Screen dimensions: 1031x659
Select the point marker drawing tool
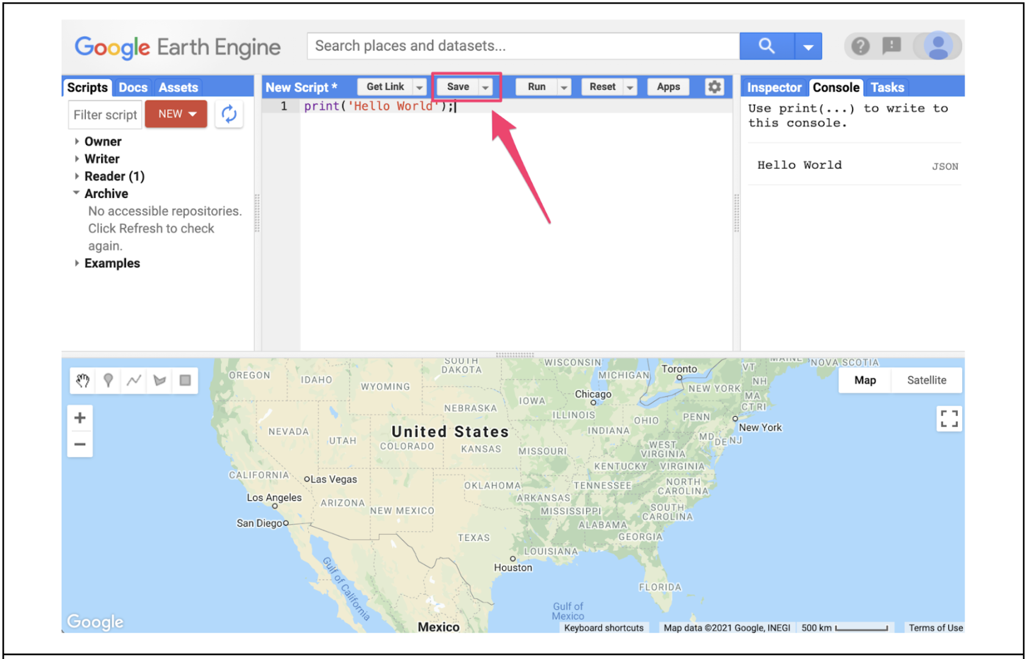108,380
